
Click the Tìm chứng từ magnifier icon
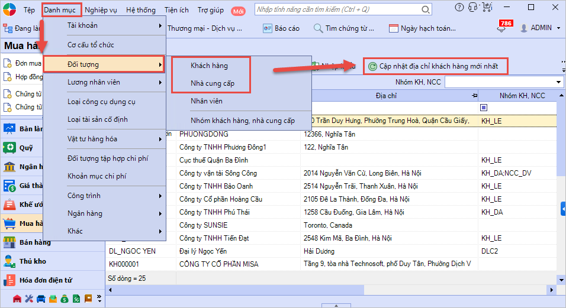click(x=318, y=28)
